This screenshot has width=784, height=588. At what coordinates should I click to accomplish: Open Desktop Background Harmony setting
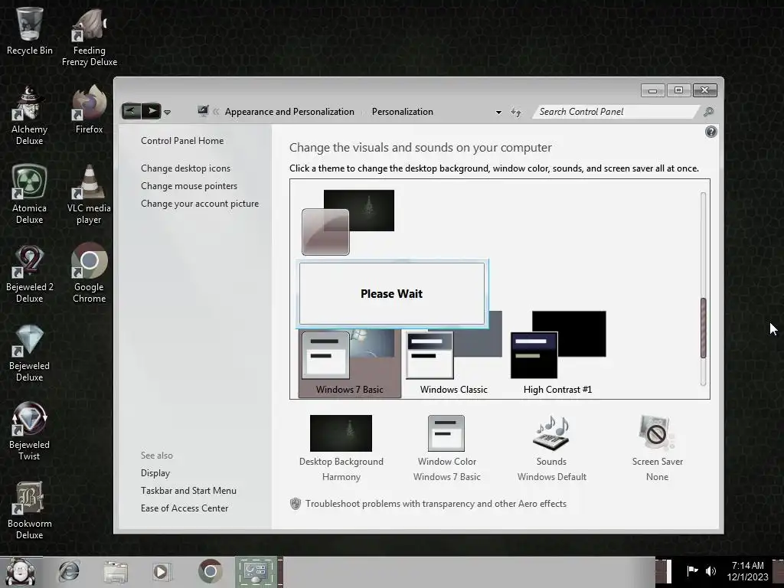tap(341, 449)
